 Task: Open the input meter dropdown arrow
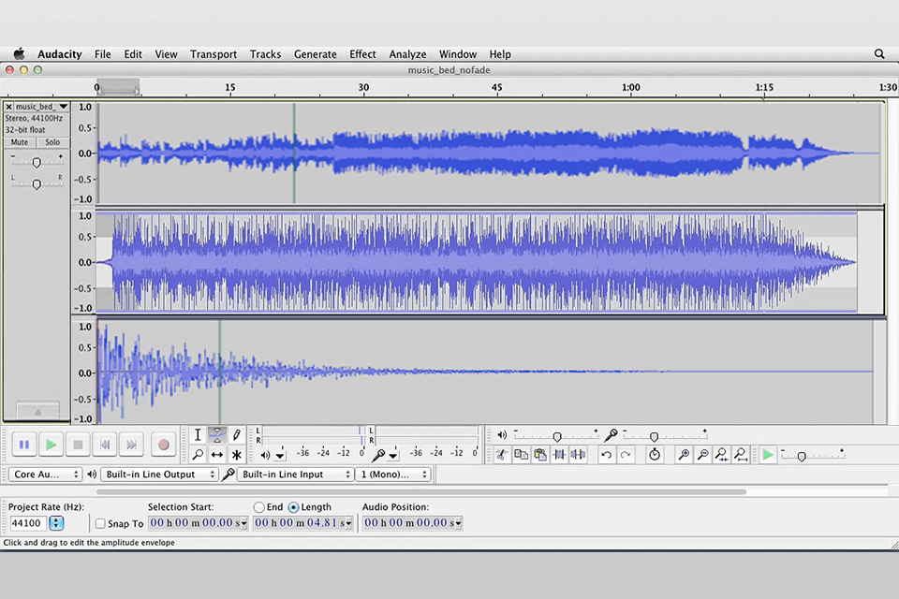tap(392, 456)
